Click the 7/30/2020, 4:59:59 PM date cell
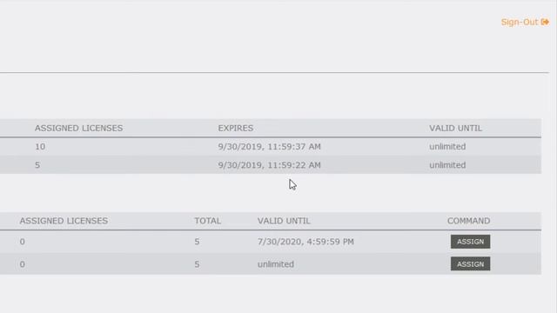 click(x=305, y=242)
